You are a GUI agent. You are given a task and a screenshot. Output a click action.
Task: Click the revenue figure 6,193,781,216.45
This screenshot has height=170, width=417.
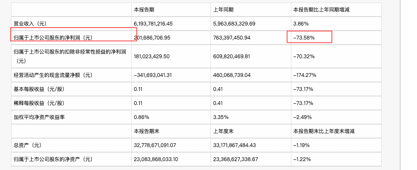[x=153, y=24]
